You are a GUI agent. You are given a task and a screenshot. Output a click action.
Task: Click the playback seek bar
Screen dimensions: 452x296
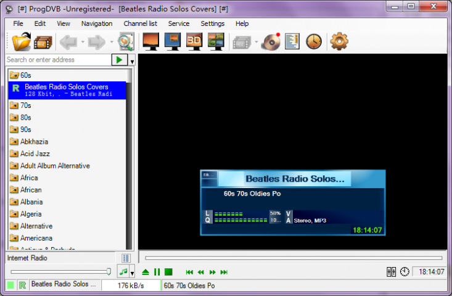294,258
